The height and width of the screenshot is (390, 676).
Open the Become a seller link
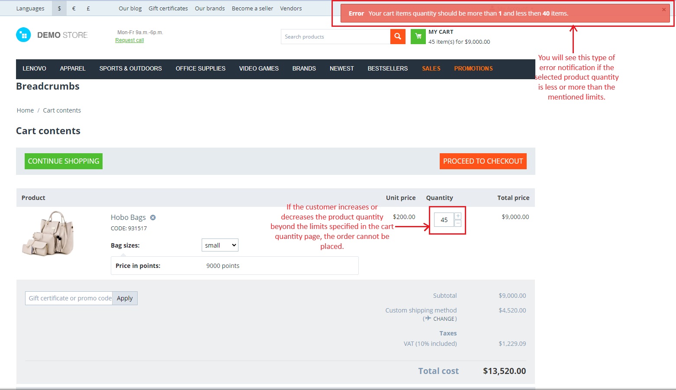(x=252, y=8)
